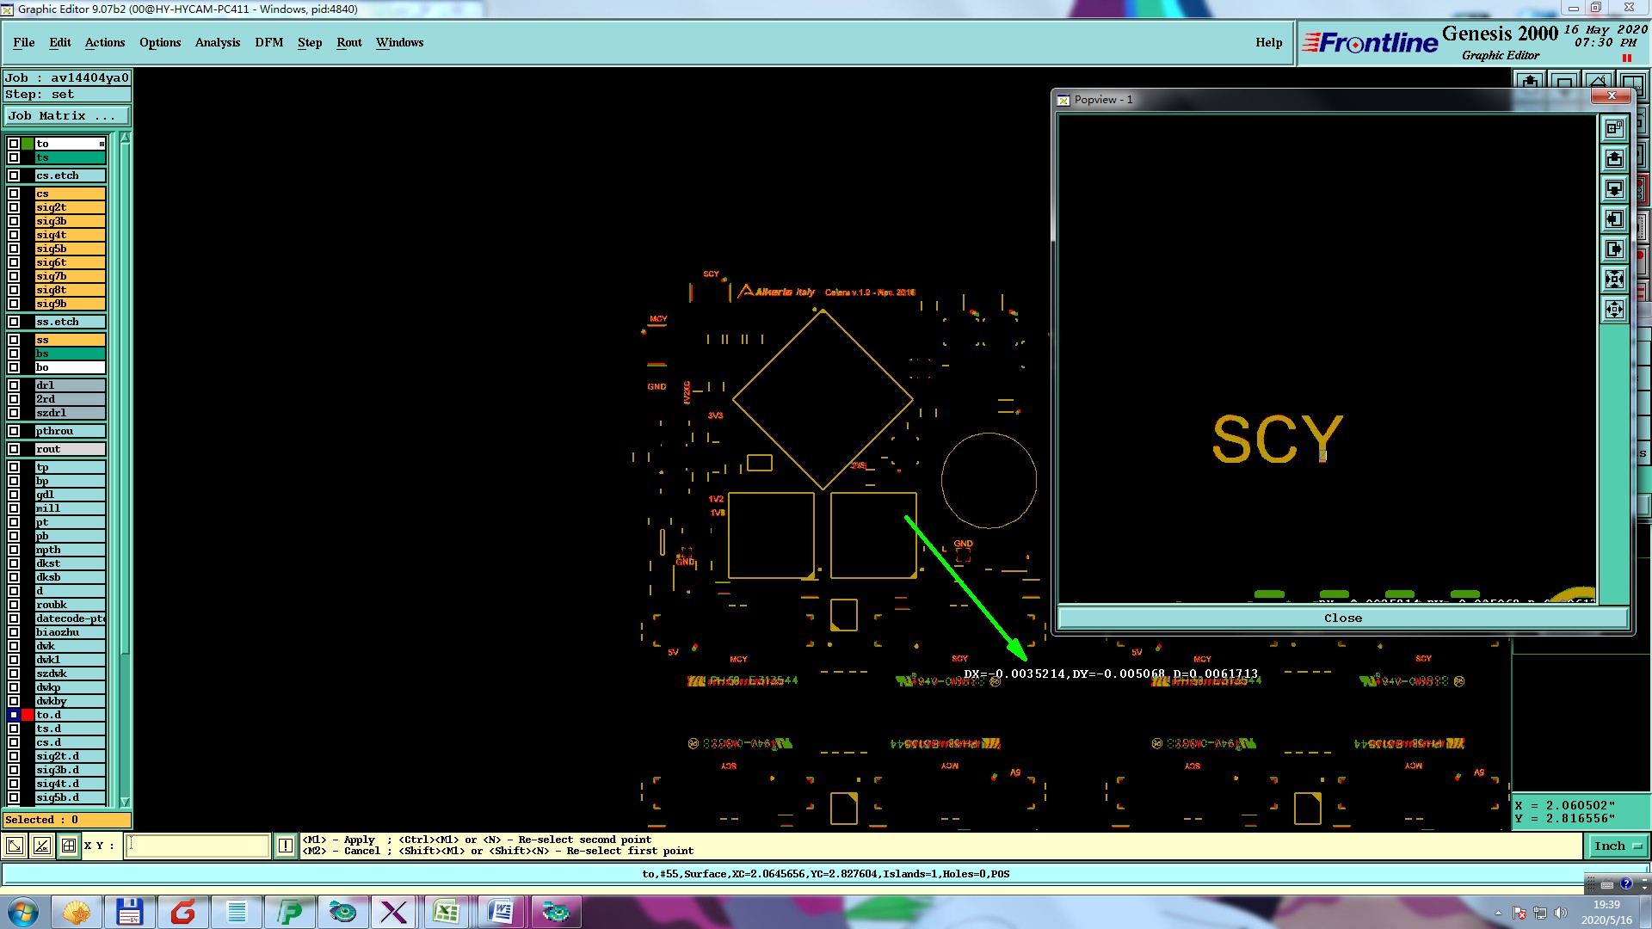Click the Close button in Popview window
This screenshot has height=929, width=1652.
coord(1342,618)
